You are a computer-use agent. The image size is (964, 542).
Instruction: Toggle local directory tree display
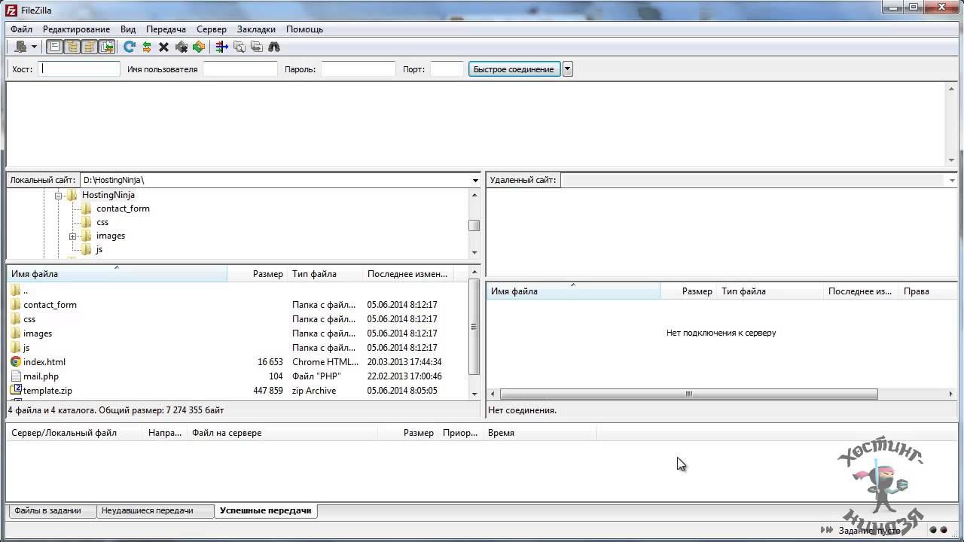[72, 47]
